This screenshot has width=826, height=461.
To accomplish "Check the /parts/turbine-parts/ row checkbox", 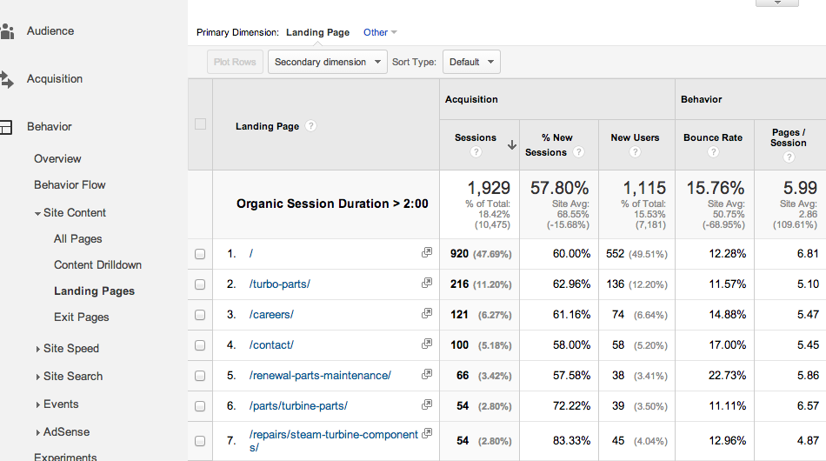I will tap(200, 406).
